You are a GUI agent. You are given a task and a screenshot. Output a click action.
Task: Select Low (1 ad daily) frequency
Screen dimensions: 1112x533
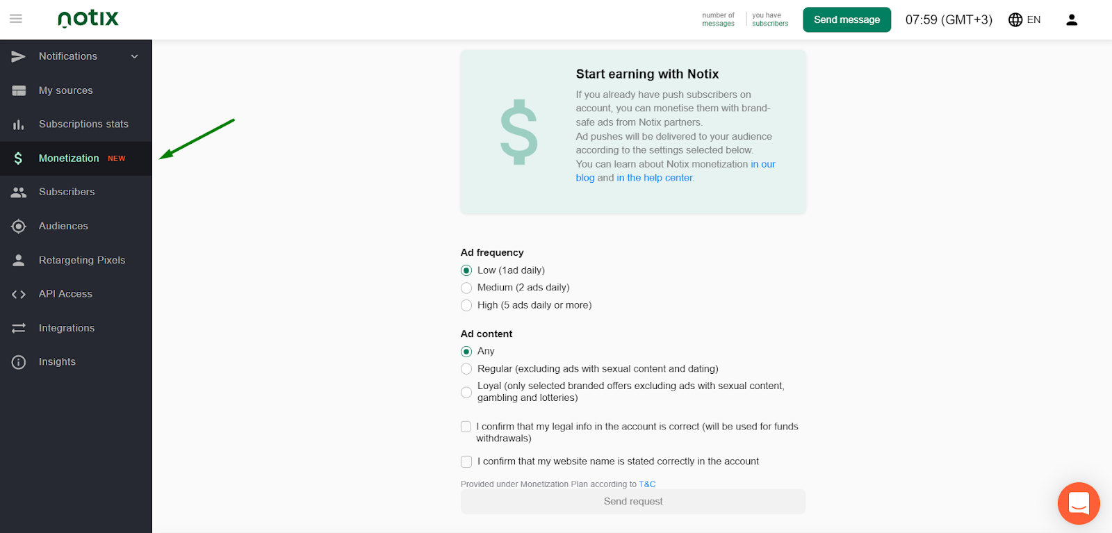[466, 270]
